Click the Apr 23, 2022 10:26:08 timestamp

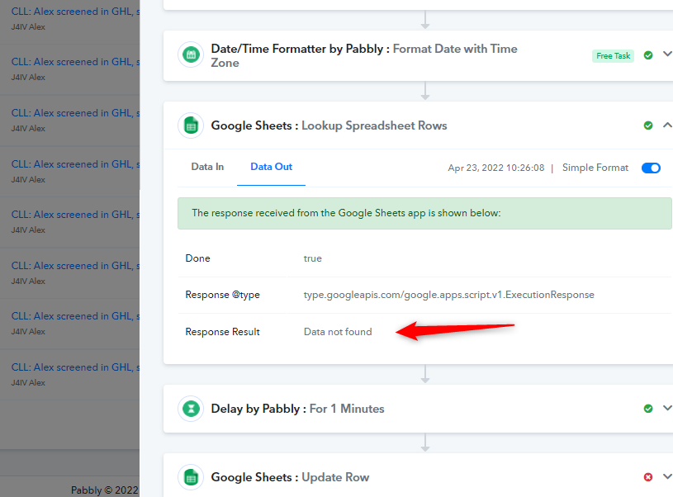[x=495, y=168]
